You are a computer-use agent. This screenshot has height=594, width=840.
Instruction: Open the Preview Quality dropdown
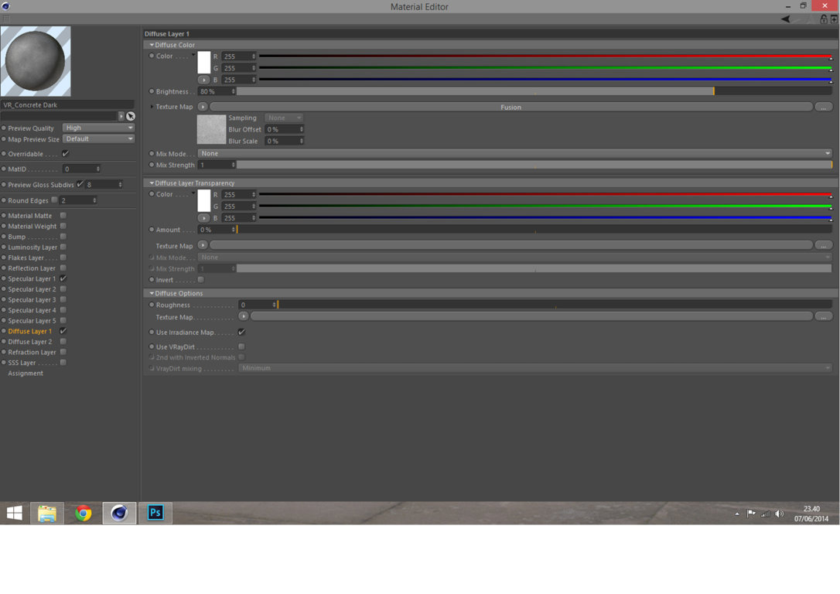[x=98, y=128]
